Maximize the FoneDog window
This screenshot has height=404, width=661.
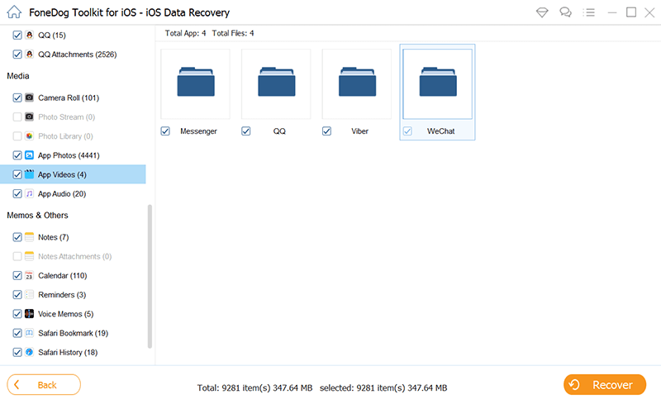(631, 12)
